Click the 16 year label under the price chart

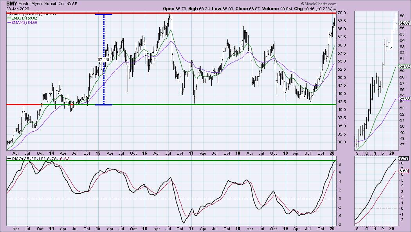click(x=144, y=153)
